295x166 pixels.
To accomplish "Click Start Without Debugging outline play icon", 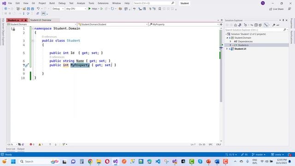I will (x=101, y=9).
